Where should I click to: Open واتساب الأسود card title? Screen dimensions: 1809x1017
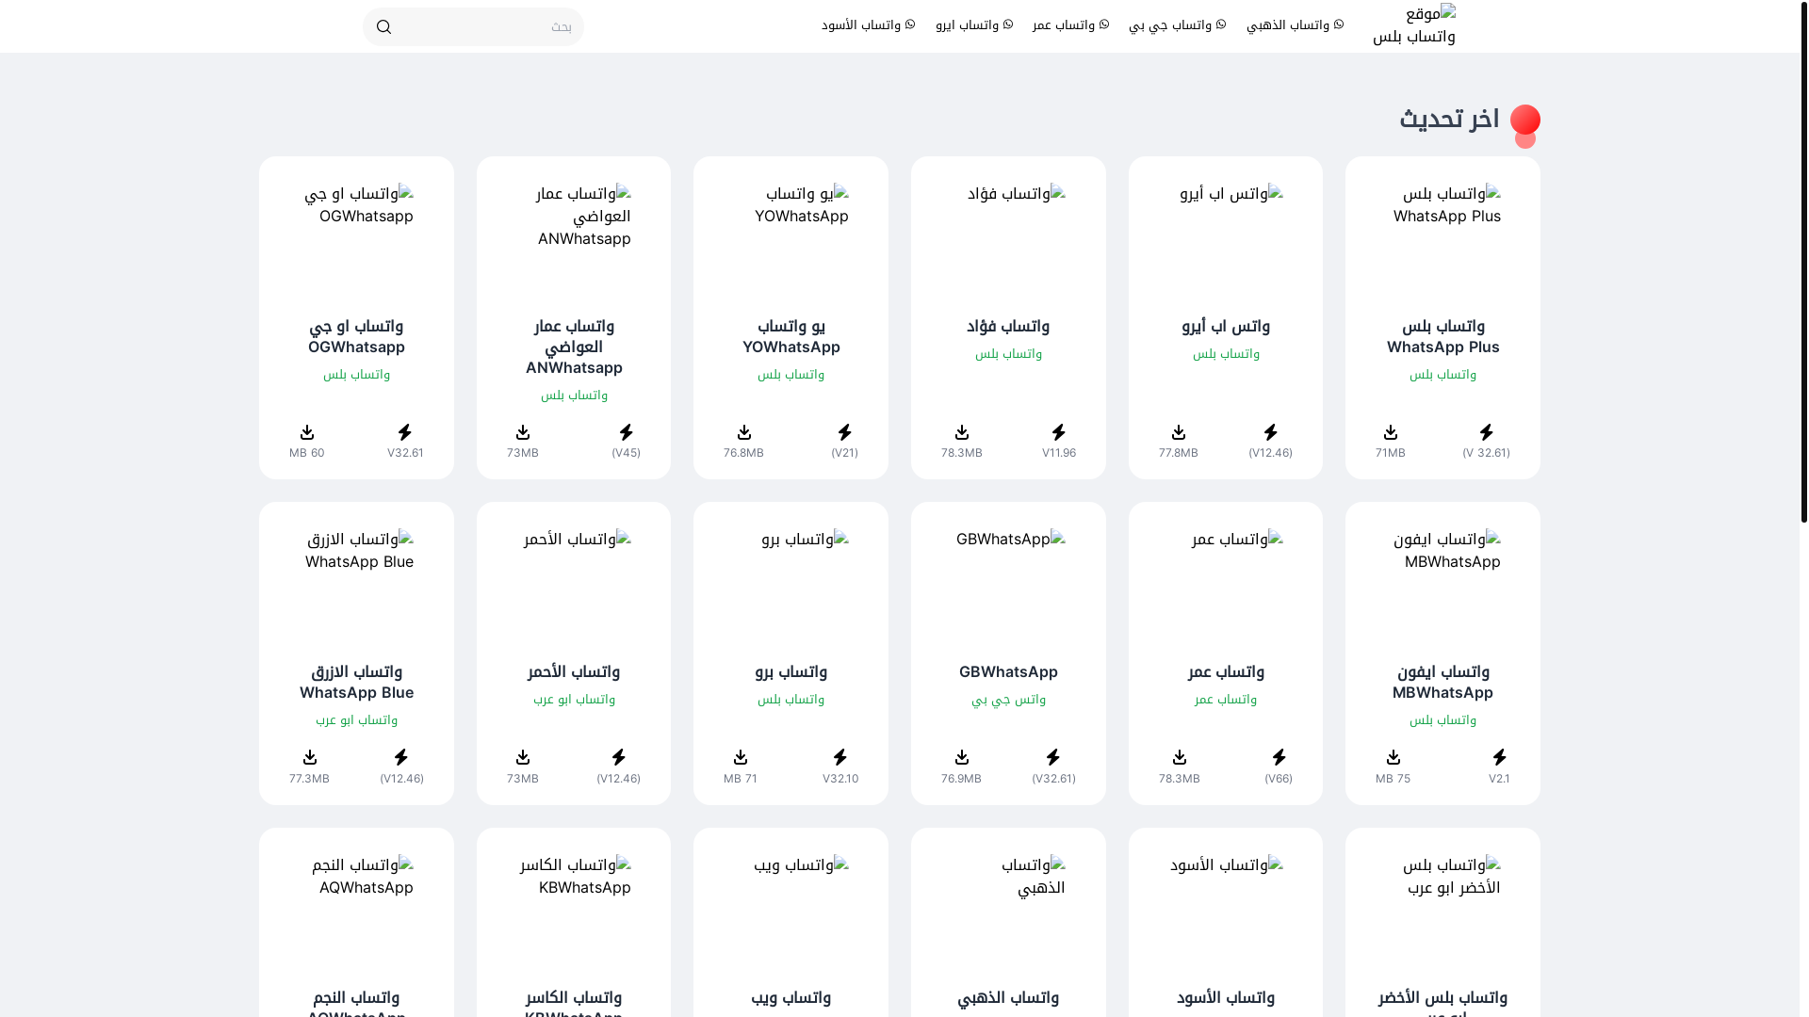[x=1226, y=997]
